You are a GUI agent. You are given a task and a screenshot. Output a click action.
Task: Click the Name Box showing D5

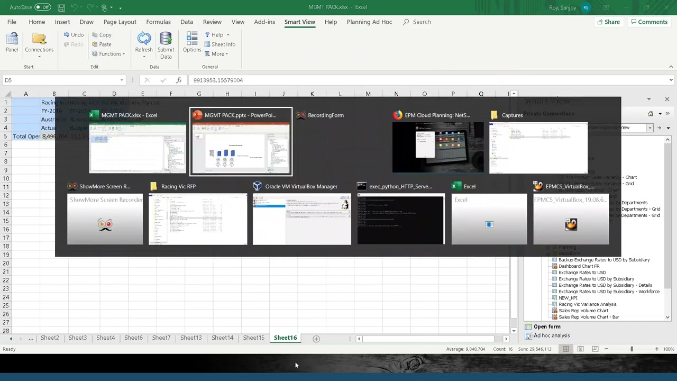(x=60, y=80)
